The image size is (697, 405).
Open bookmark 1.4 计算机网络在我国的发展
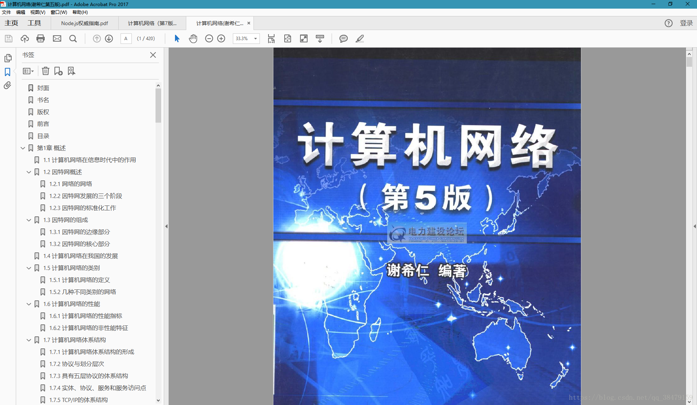click(x=80, y=256)
